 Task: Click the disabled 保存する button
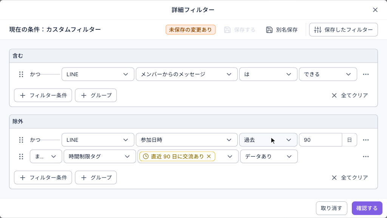pyautogui.click(x=239, y=30)
